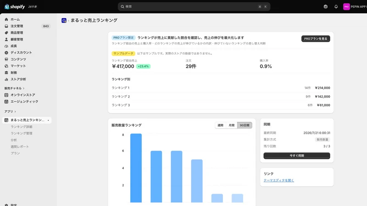Viewport: 367px width, 206px height.
Task: Click the 設定 gear icon
Action: [x=6, y=205]
